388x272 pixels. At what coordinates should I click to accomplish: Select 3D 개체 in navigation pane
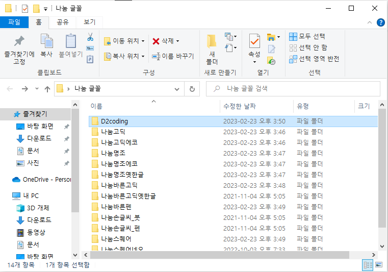(33, 208)
